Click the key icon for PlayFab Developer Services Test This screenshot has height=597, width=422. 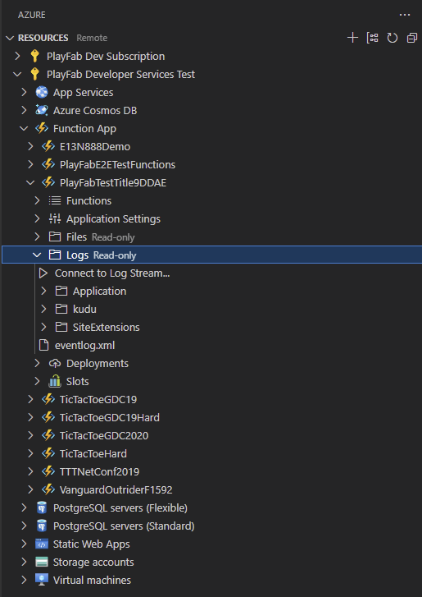(x=34, y=74)
